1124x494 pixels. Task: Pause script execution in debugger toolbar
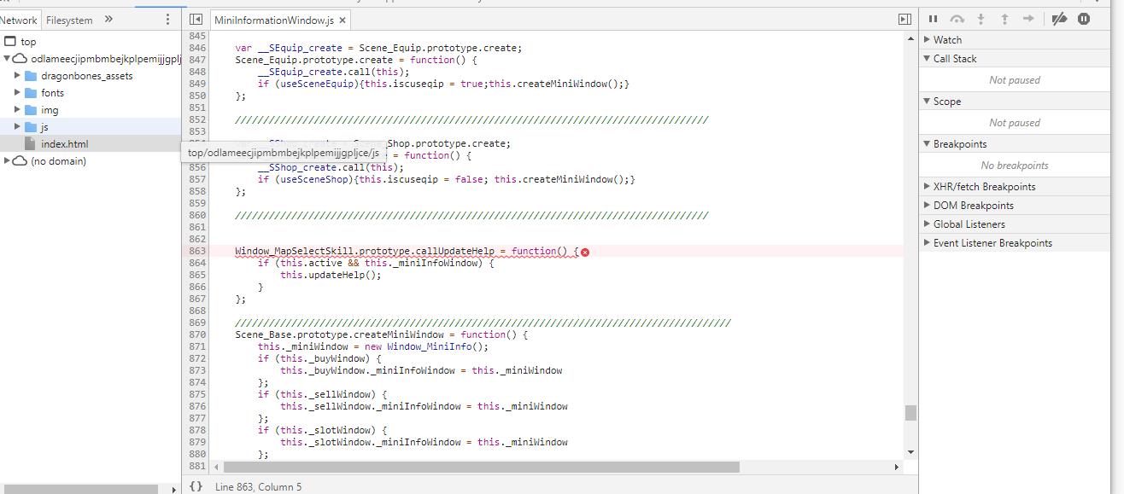(933, 19)
